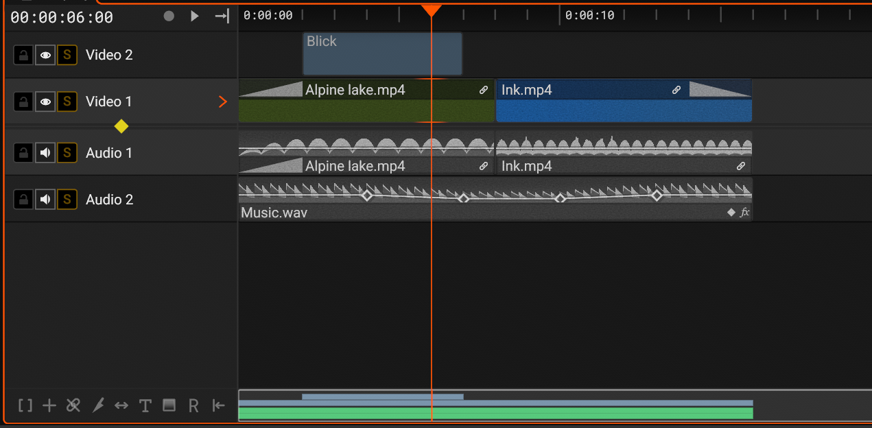Click the double-arrow slip tool icon

click(121, 405)
